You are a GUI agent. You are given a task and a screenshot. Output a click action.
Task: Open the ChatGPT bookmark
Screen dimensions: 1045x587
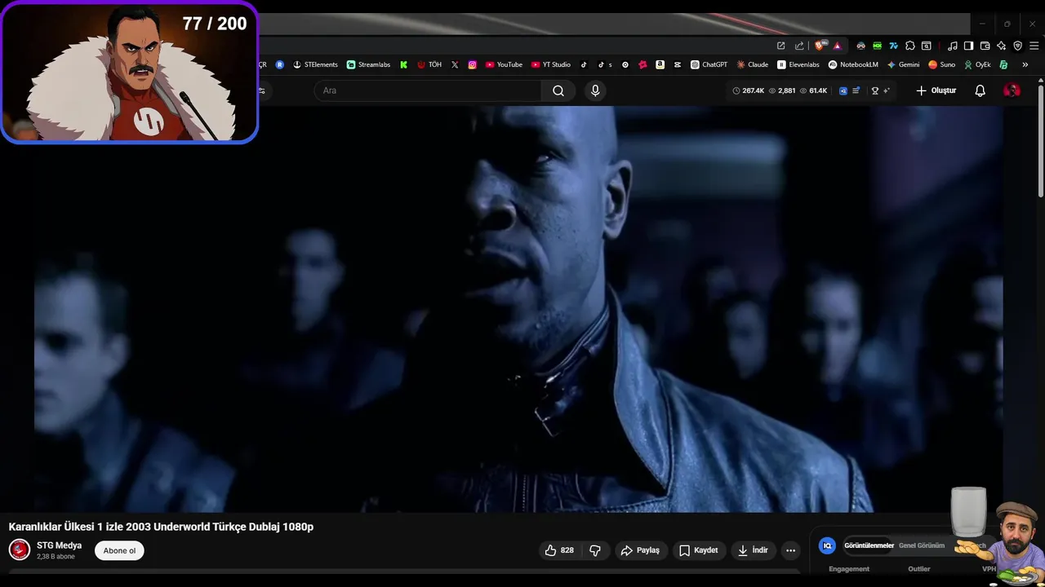[709, 64]
